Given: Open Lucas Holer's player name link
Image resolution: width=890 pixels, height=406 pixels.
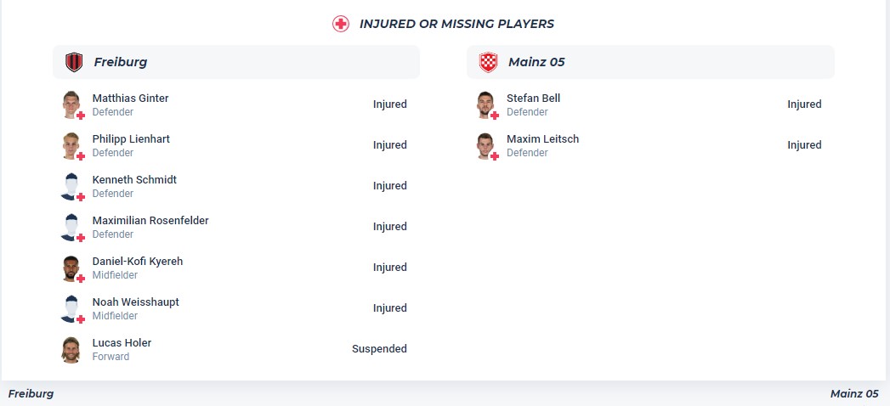Looking at the screenshot, I should pyautogui.click(x=122, y=342).
